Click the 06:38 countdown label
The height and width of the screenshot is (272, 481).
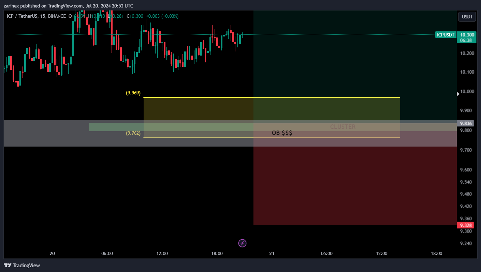pyautogui.click(x=466, y=40)
